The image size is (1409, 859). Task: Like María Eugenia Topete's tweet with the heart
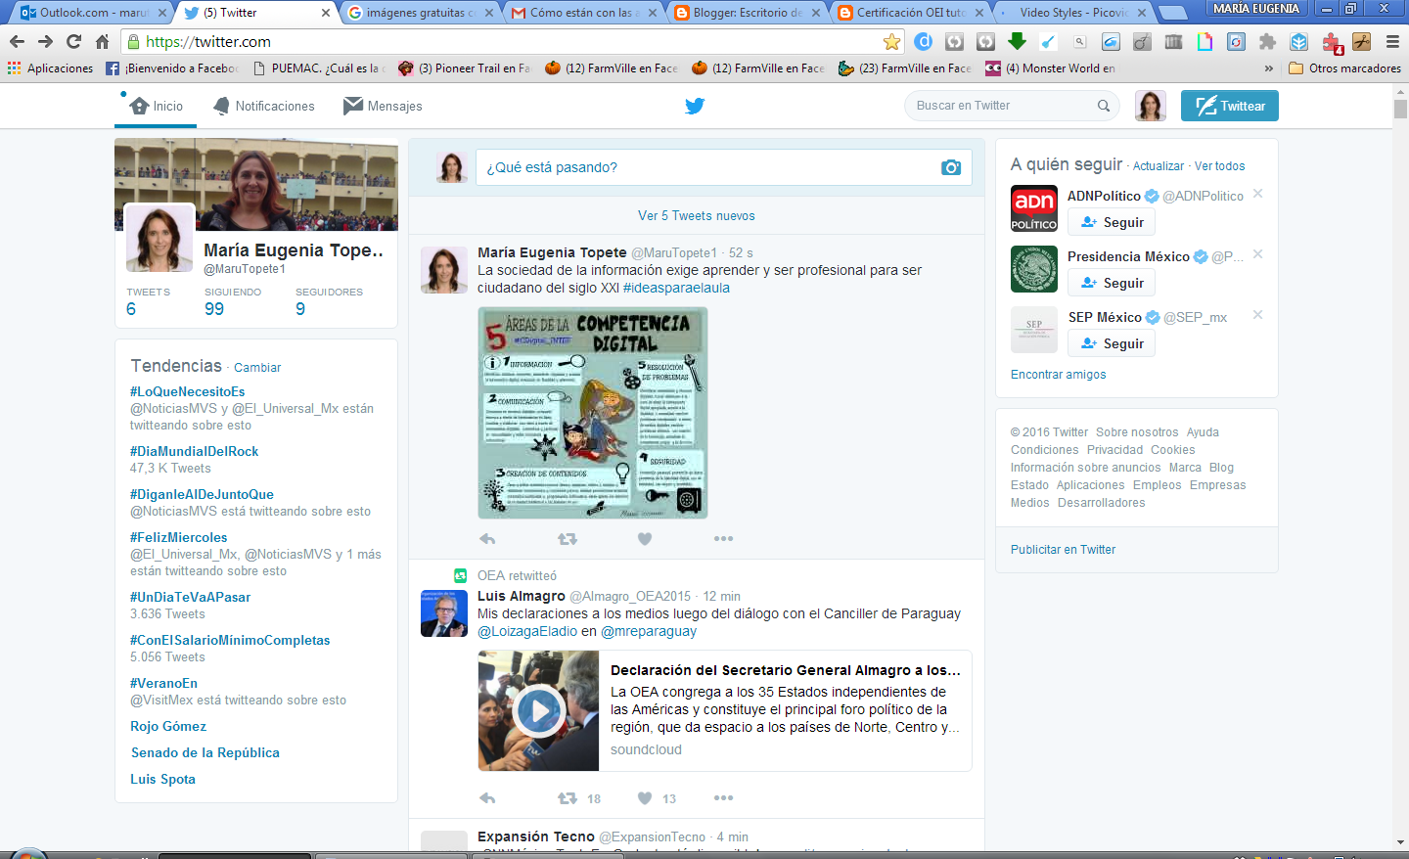pos(644,538)
